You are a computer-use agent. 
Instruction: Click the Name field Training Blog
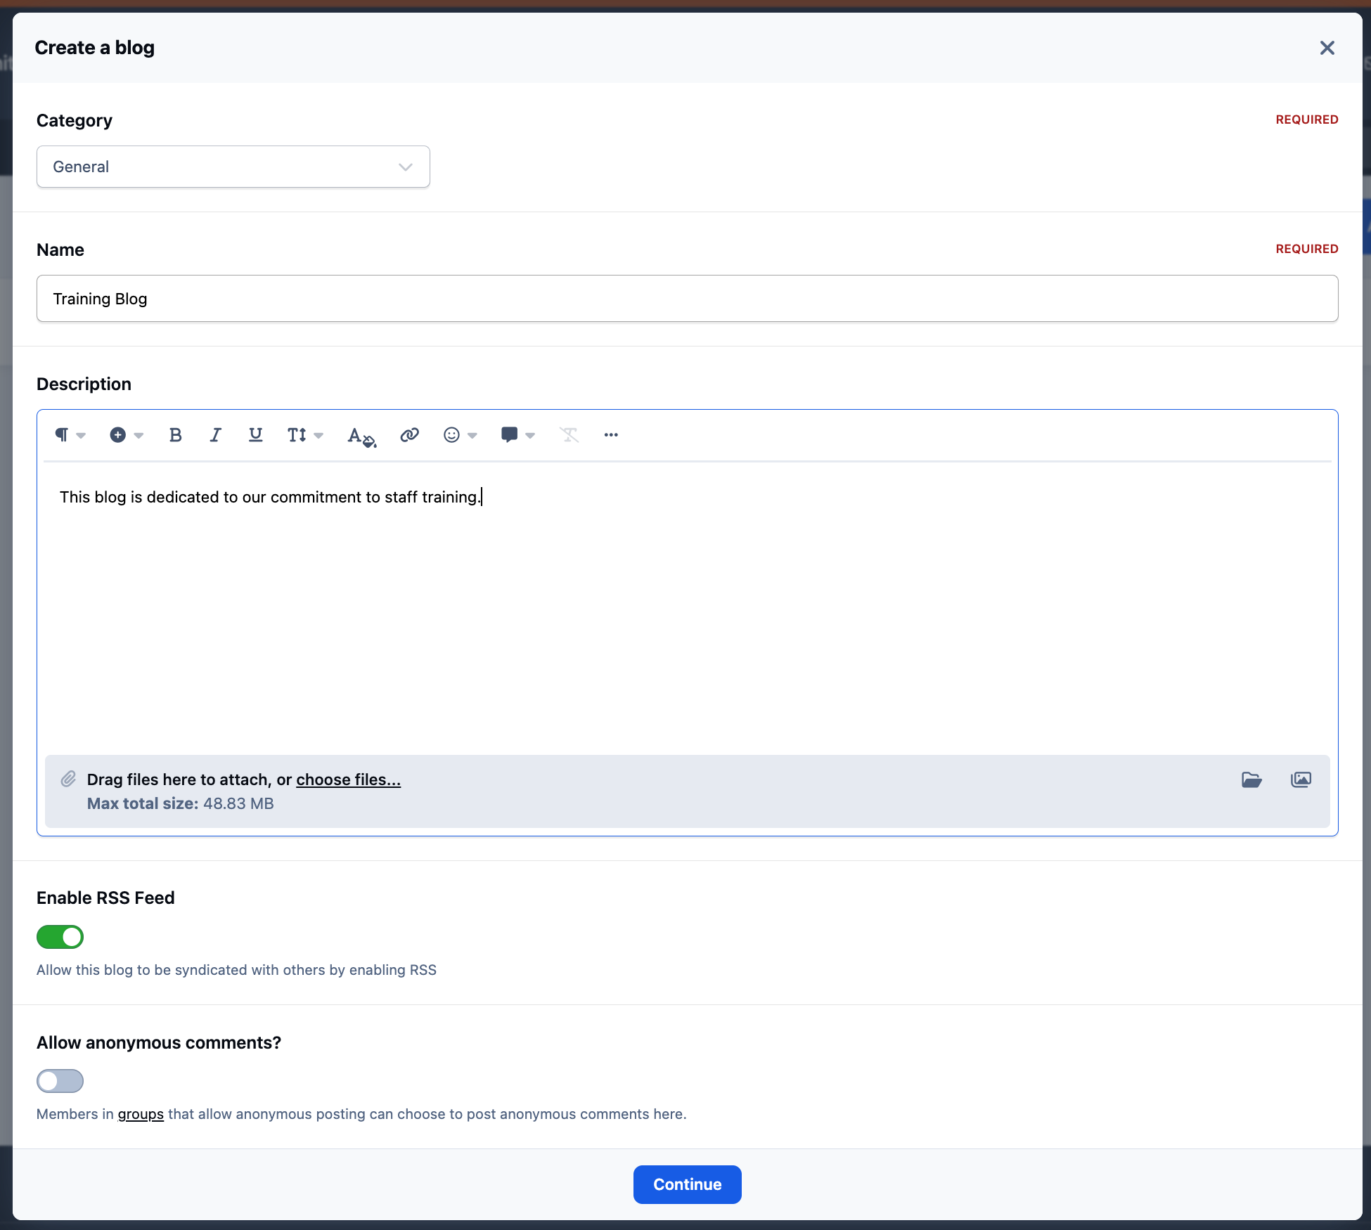(687, 299)
